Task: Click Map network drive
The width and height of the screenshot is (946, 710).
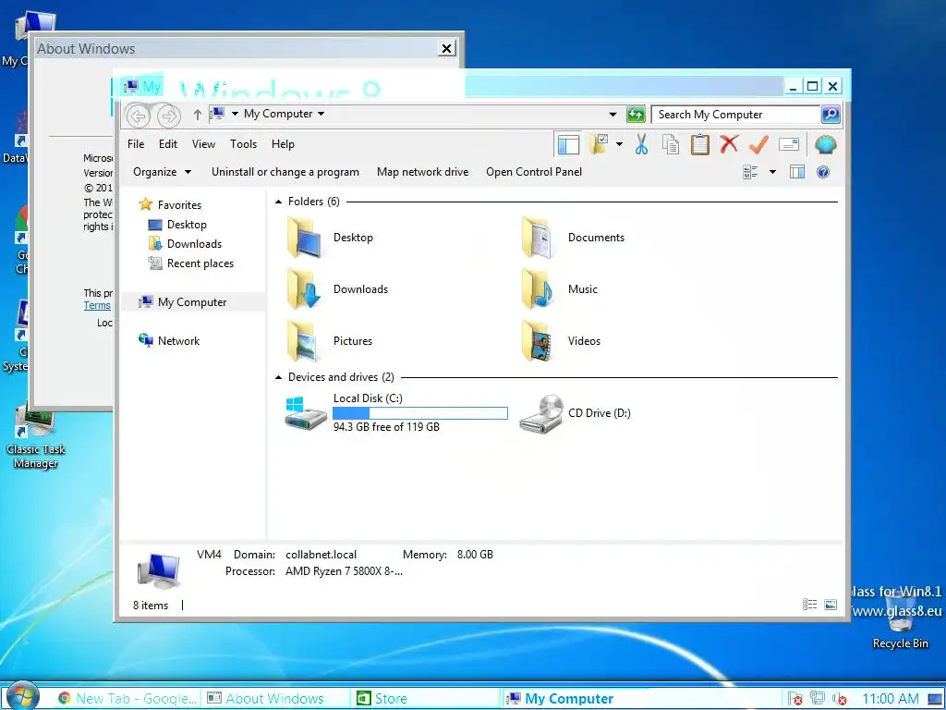Action: [x=422, y=172]
